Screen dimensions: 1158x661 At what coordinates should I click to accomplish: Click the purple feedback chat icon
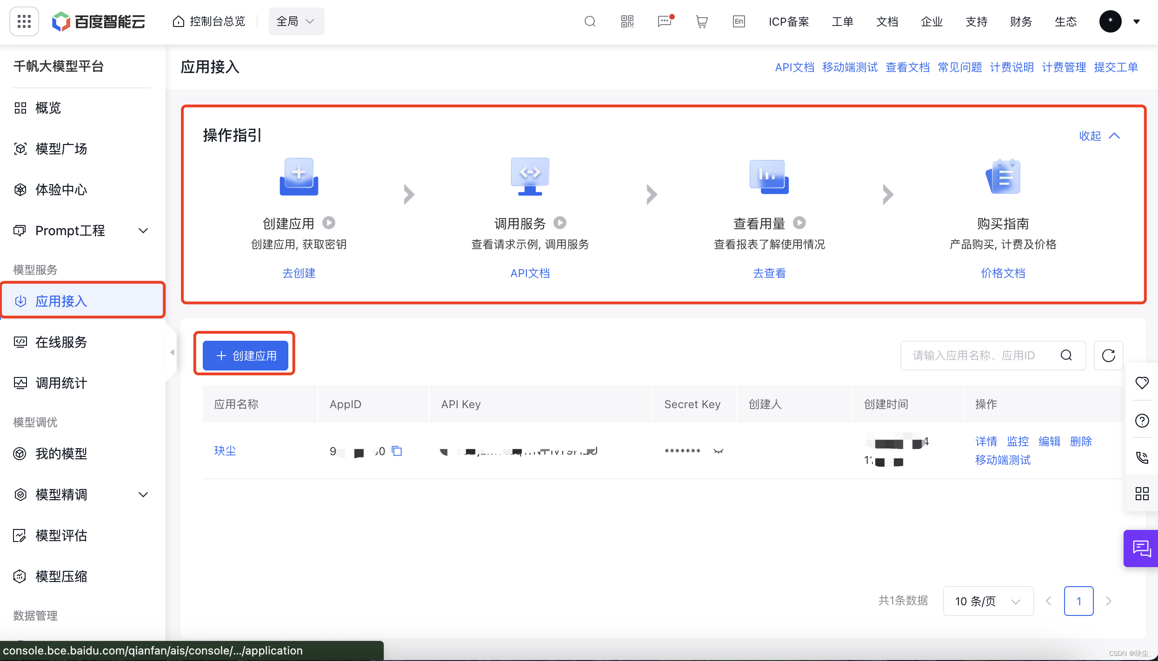(1141, 549)
